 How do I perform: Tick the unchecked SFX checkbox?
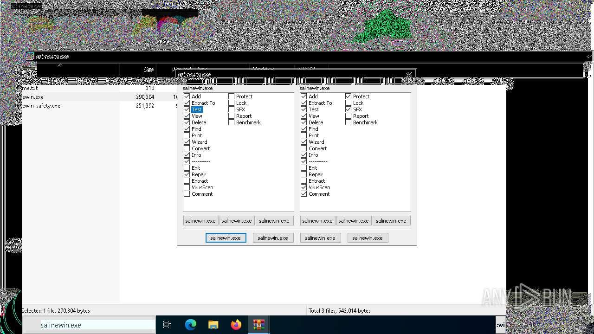pos(232,109)
